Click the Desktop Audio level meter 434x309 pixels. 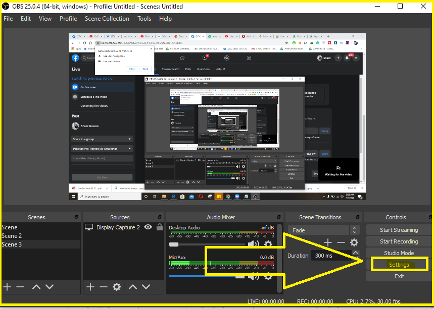click(x=221, y=233)
